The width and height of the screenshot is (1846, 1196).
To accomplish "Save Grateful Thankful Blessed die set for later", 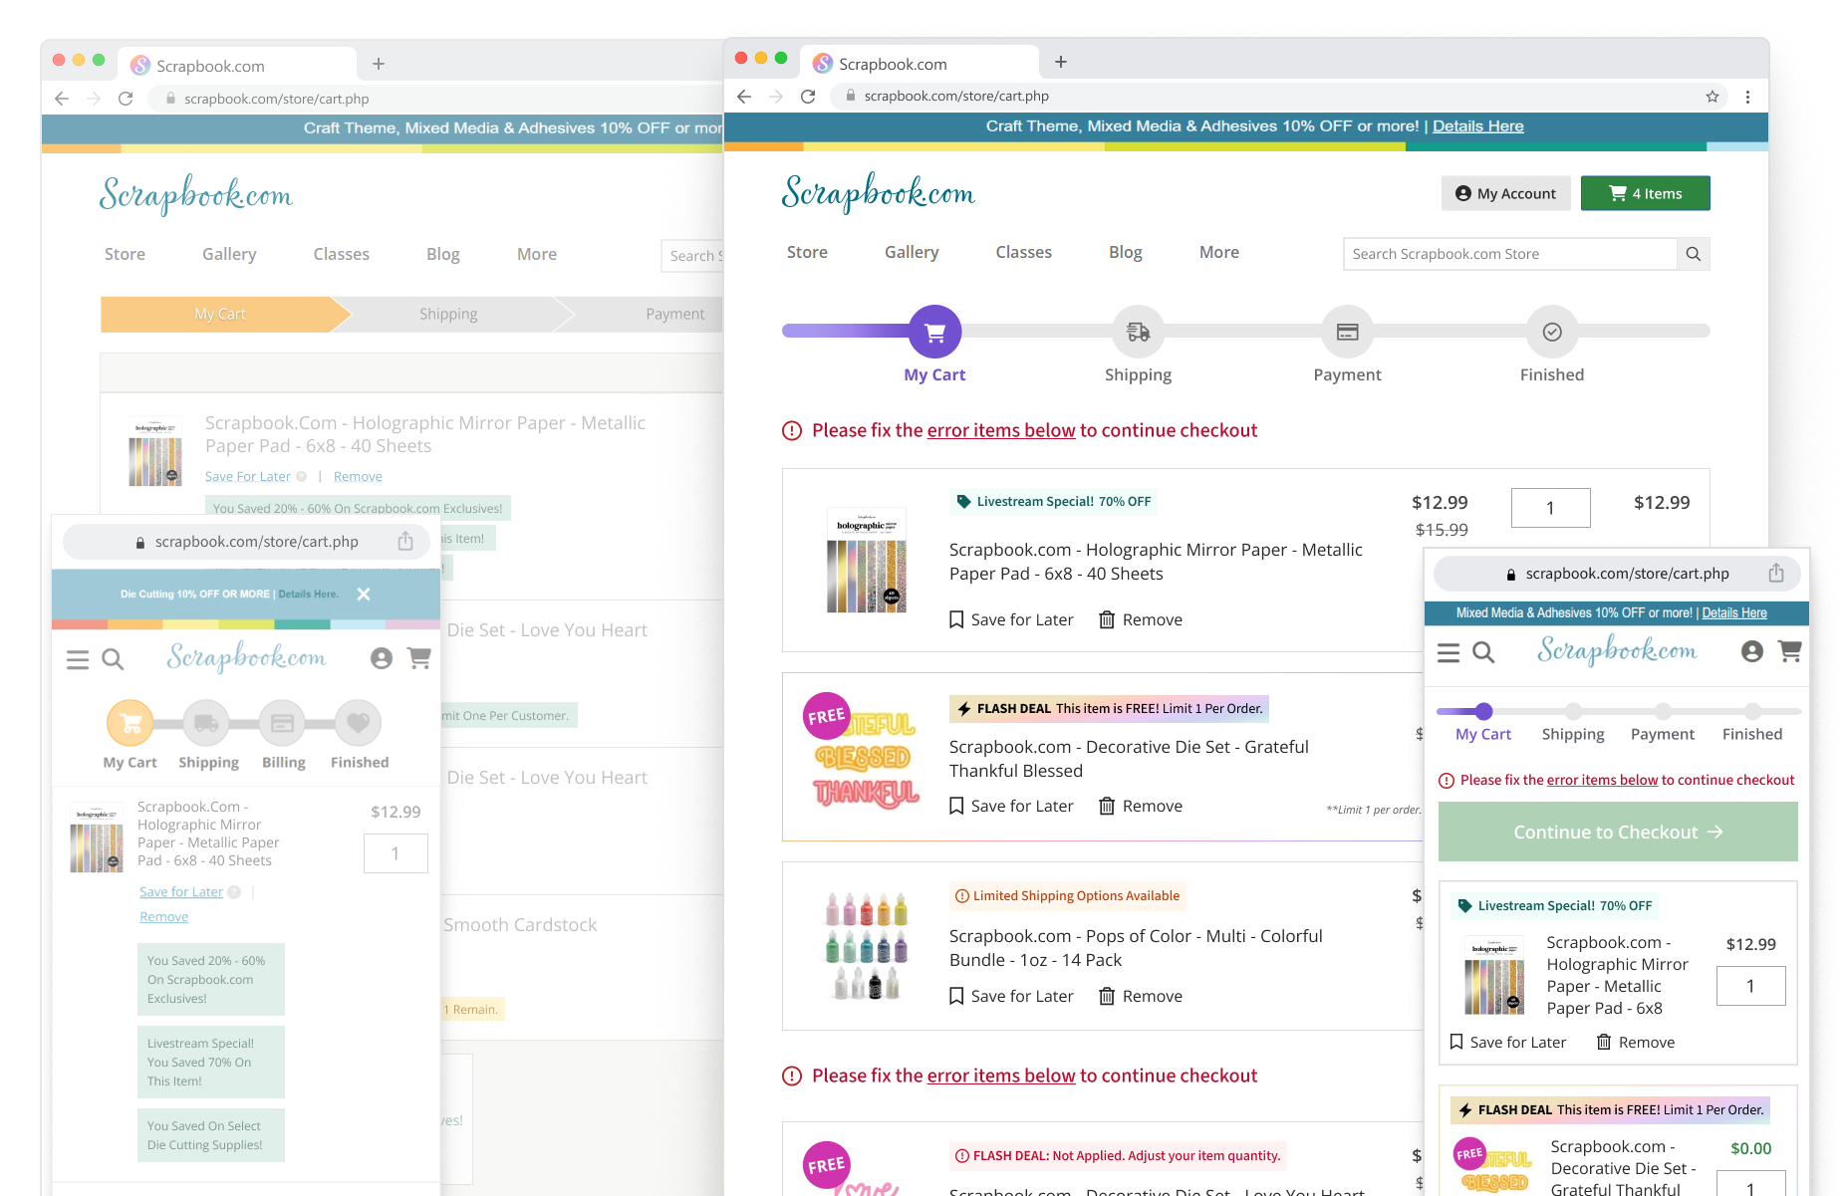I will click(1011, 806).
